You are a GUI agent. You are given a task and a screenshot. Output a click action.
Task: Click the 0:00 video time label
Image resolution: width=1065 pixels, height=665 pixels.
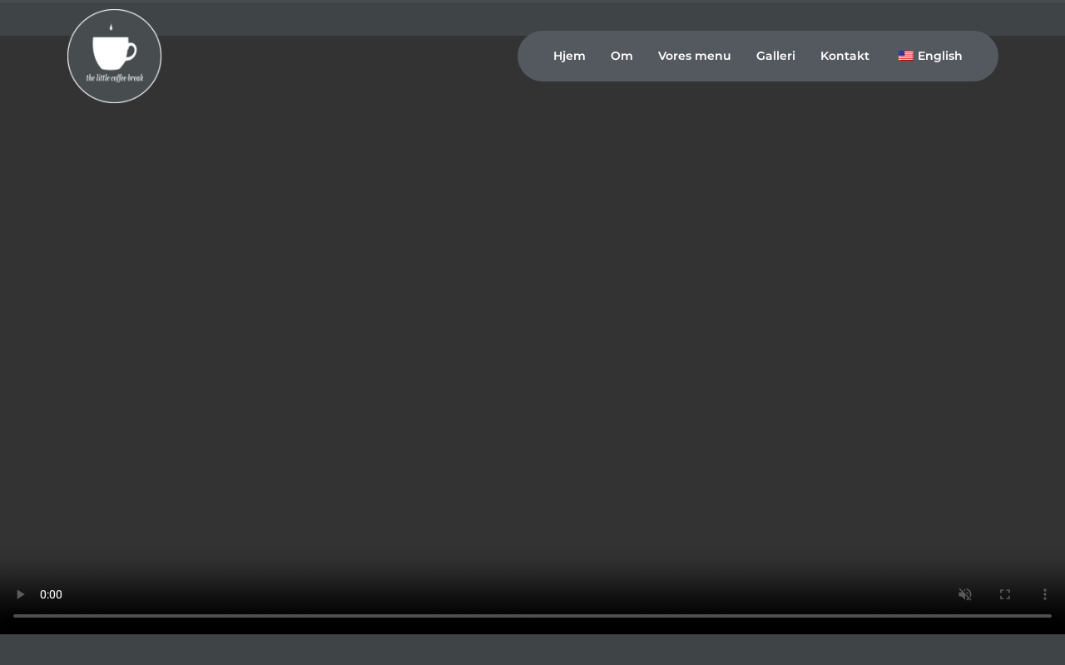51,594
